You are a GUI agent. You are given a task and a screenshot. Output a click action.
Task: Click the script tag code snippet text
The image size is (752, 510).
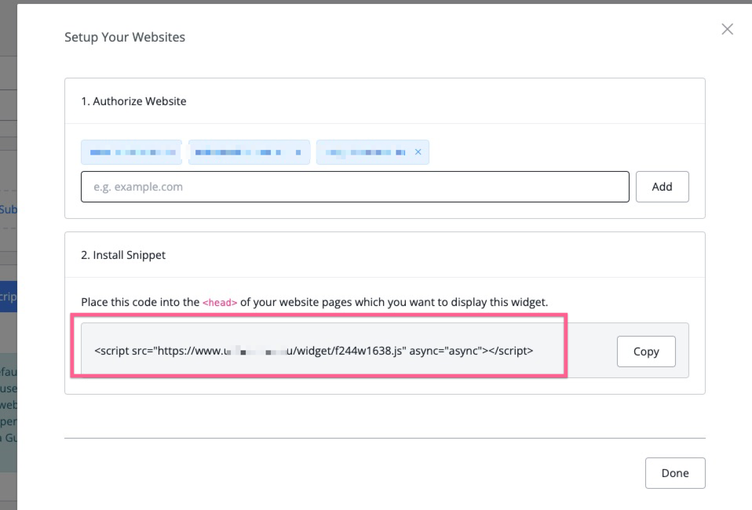[313, 351]
